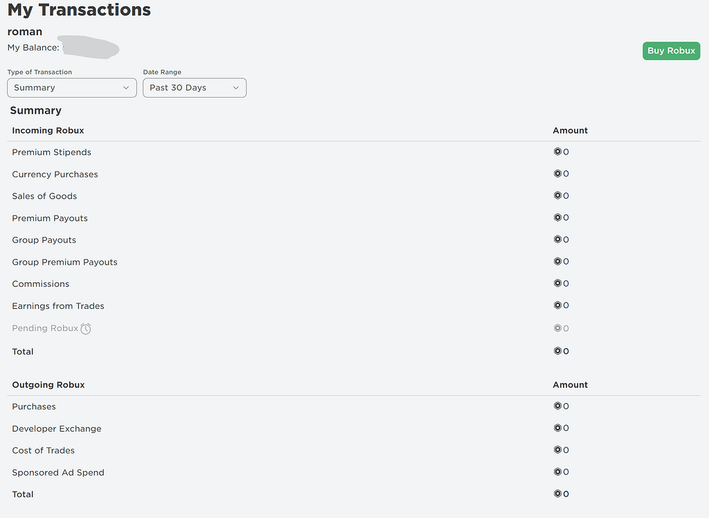Viewport: 709px width, 518px height.
Task: Click the username roman
Action: point(24,31)
